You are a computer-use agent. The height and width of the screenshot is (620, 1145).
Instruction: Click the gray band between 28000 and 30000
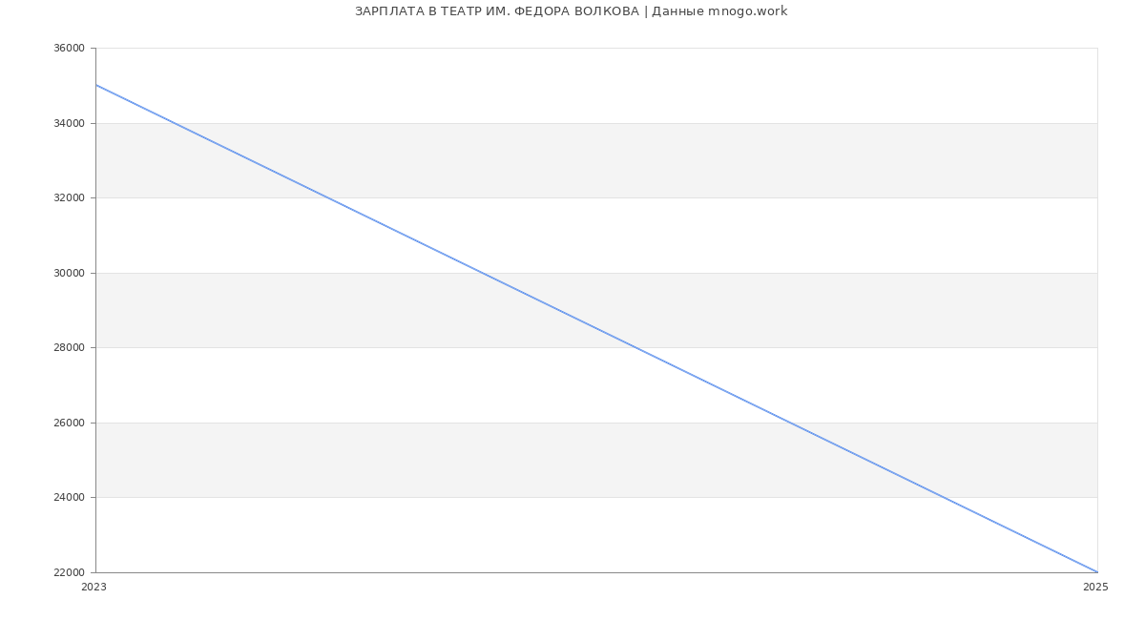(286, 310)
